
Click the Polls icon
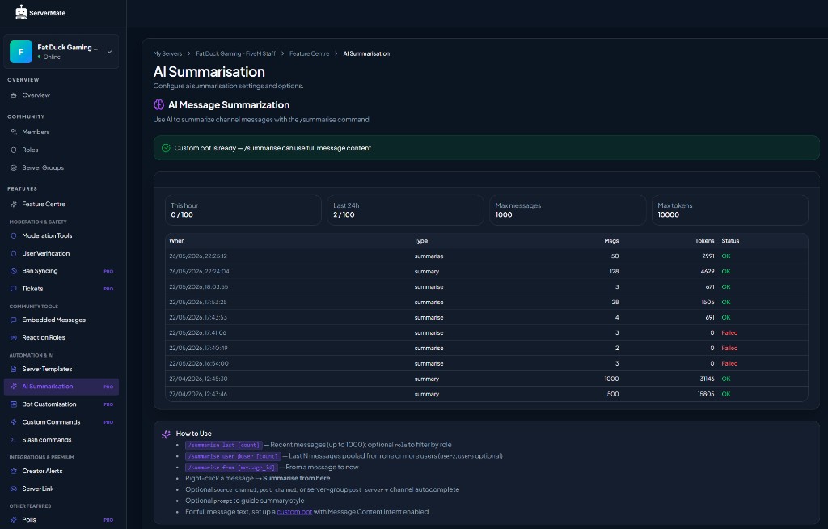14,520
